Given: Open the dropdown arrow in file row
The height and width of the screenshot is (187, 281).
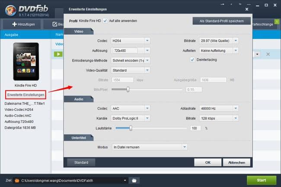Looking at the screenshot, I should [x=257, y=54].
